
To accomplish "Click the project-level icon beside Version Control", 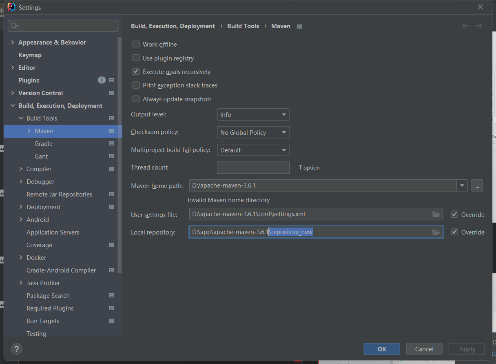I will click(x=112, y=93).
